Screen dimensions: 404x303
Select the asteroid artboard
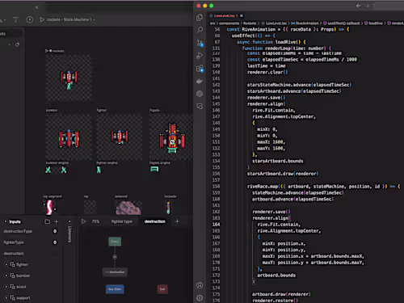[x=128, y=208]
